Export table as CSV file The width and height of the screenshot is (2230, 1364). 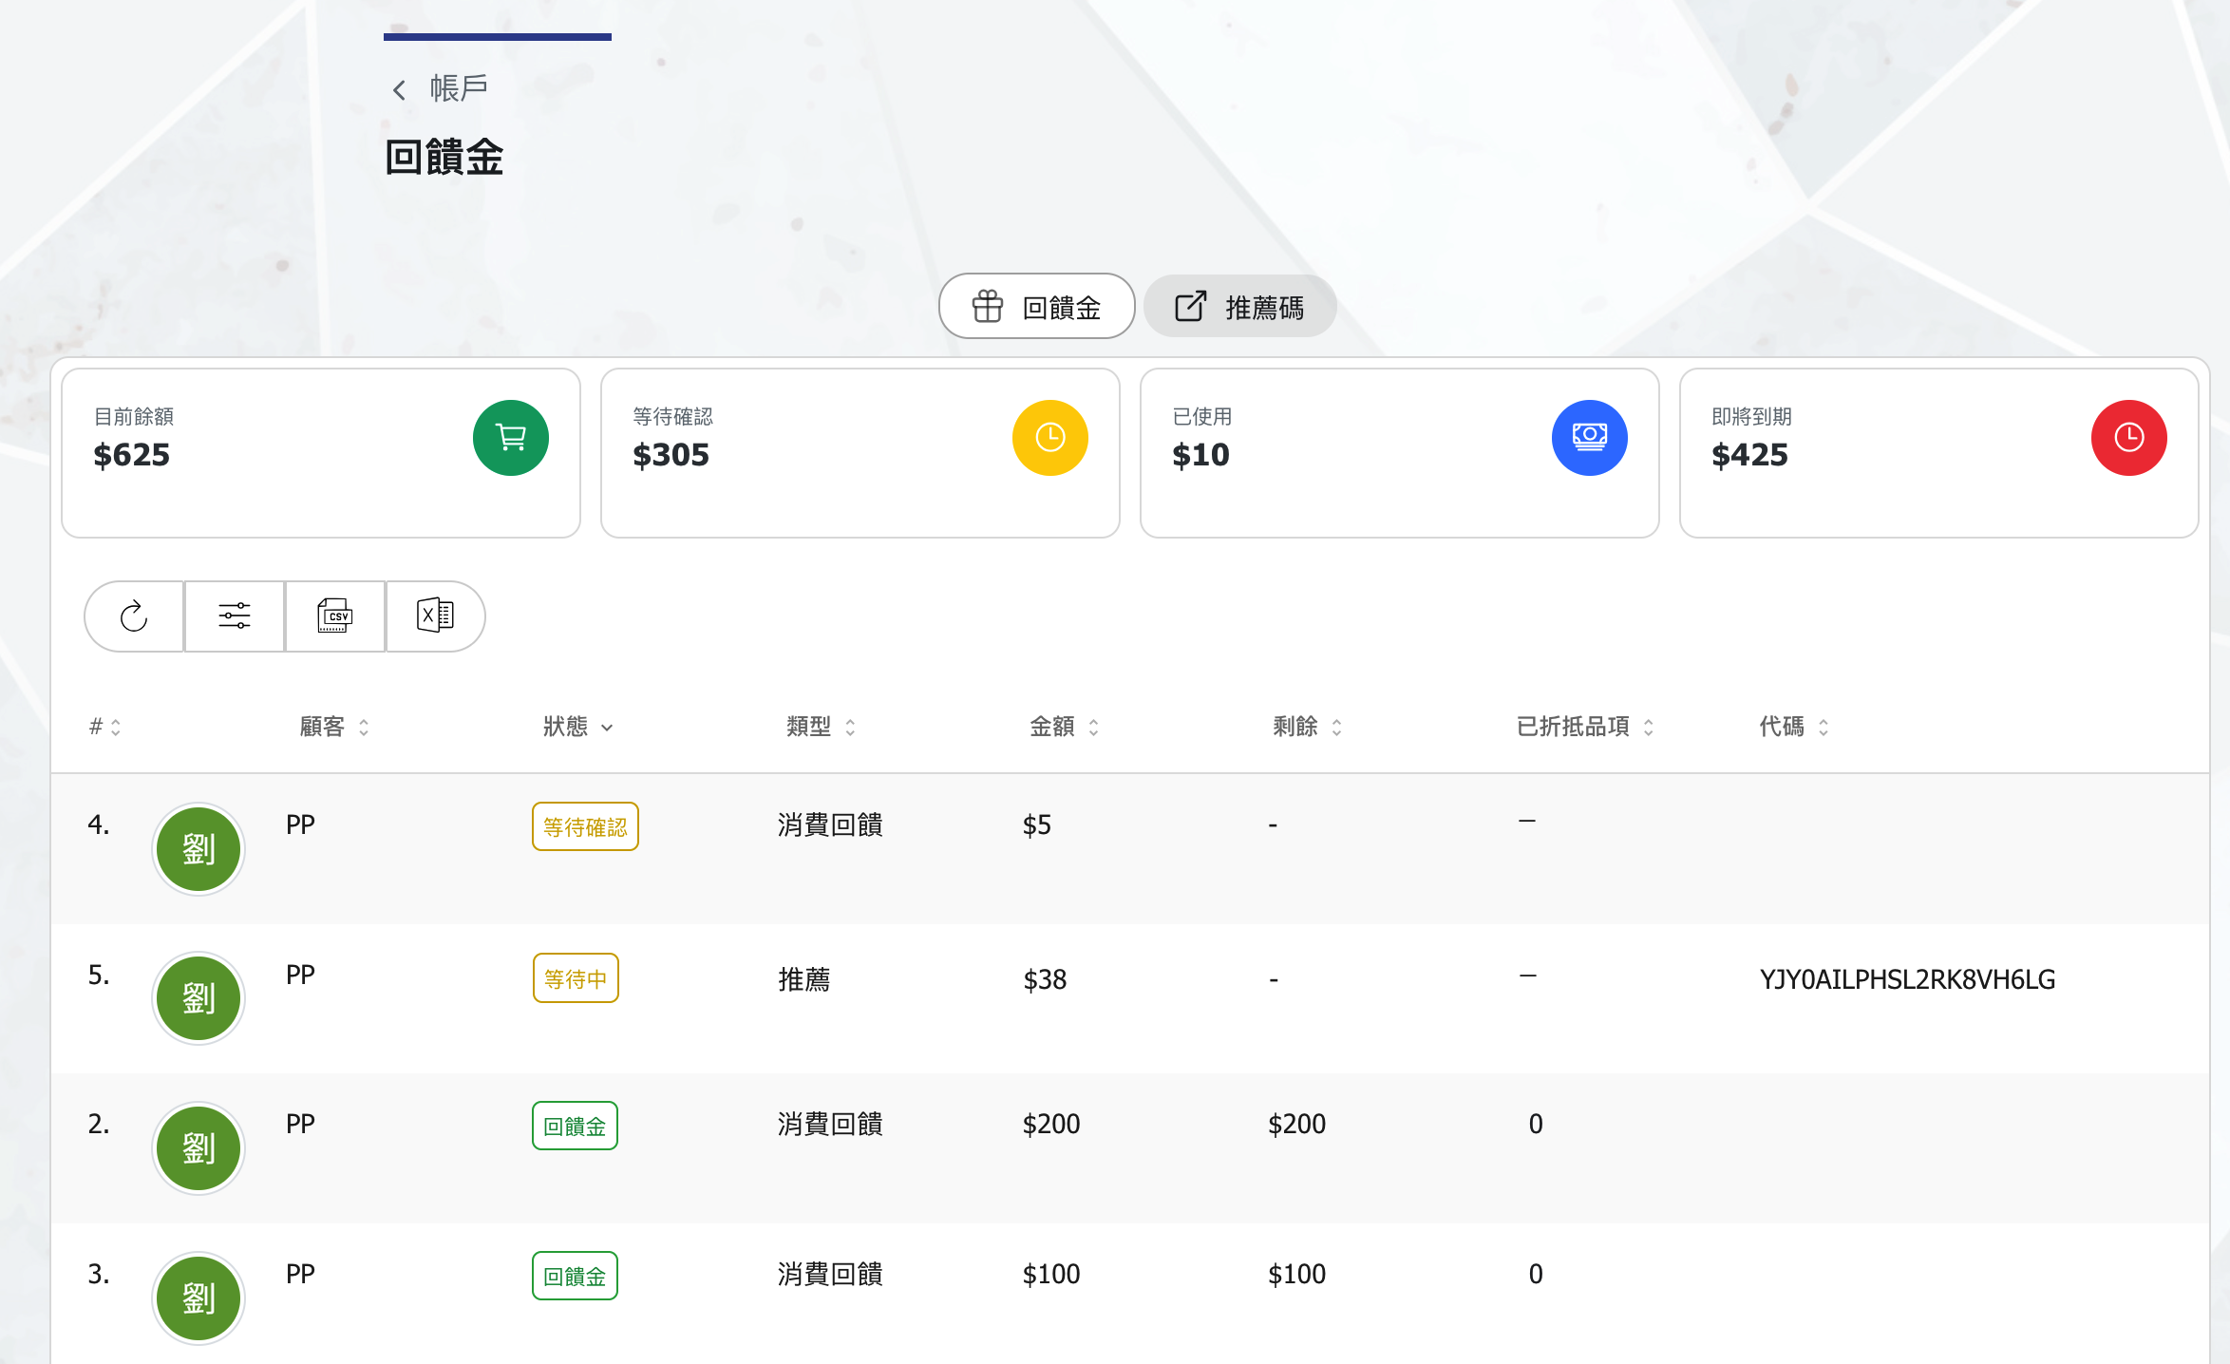tap(334, 616)
